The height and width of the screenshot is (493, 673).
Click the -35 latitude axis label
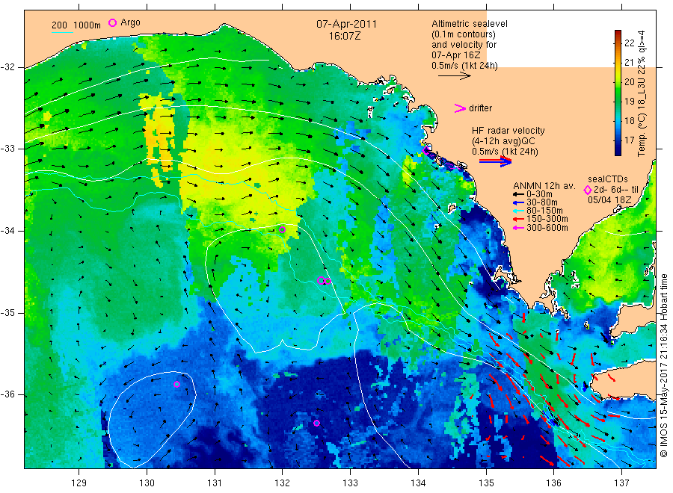(8, 312)
